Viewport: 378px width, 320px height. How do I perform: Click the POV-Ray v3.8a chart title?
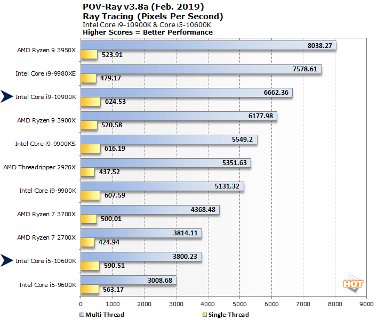(143, 7)
